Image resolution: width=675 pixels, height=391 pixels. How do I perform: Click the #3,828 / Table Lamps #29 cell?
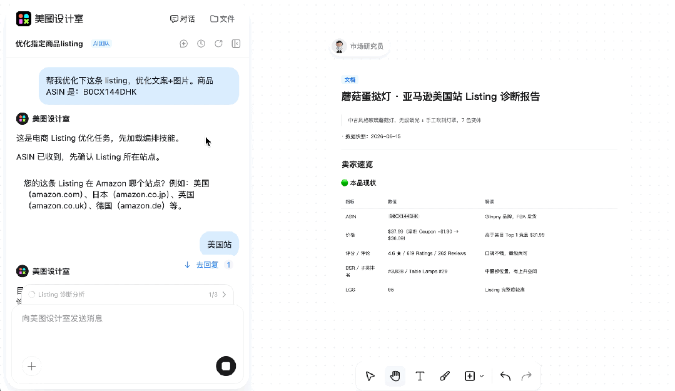pos(417,272)
